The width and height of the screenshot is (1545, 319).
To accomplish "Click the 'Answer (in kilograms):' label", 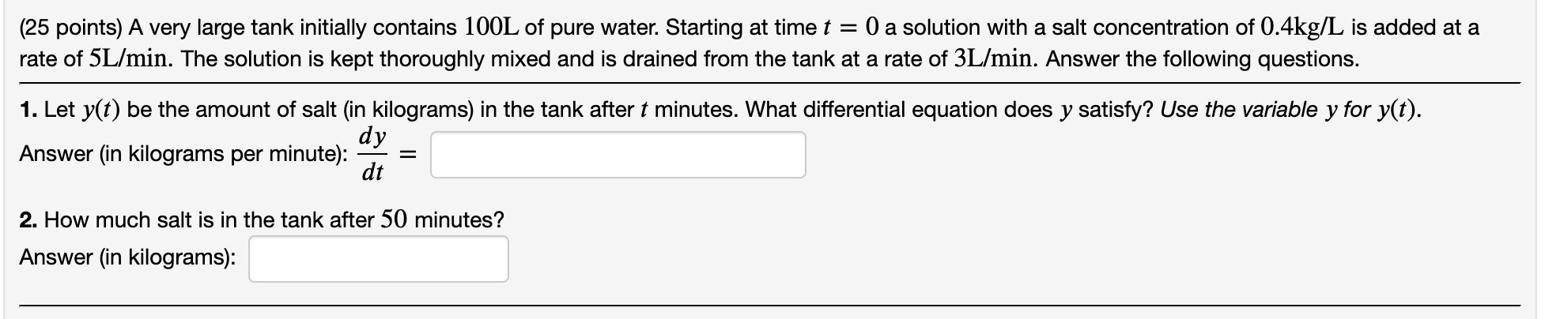I will (x=127, y=257).
